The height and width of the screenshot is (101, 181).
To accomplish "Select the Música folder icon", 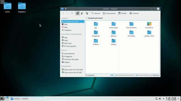I will tap(113, 33).
